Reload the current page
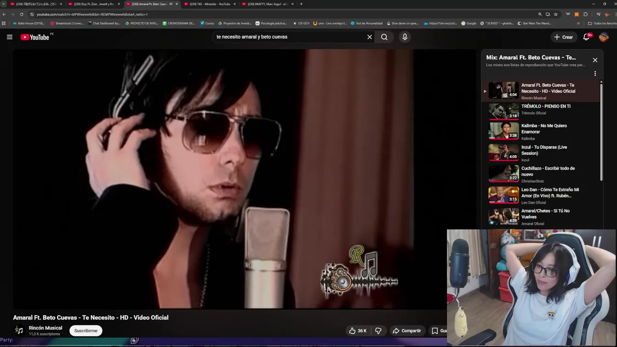Viewport: 617px width, 347px height. 21,14
